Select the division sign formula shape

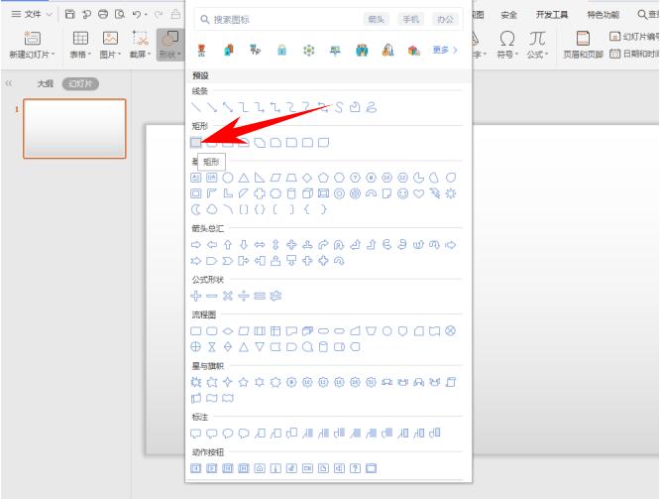pos(244,296)
